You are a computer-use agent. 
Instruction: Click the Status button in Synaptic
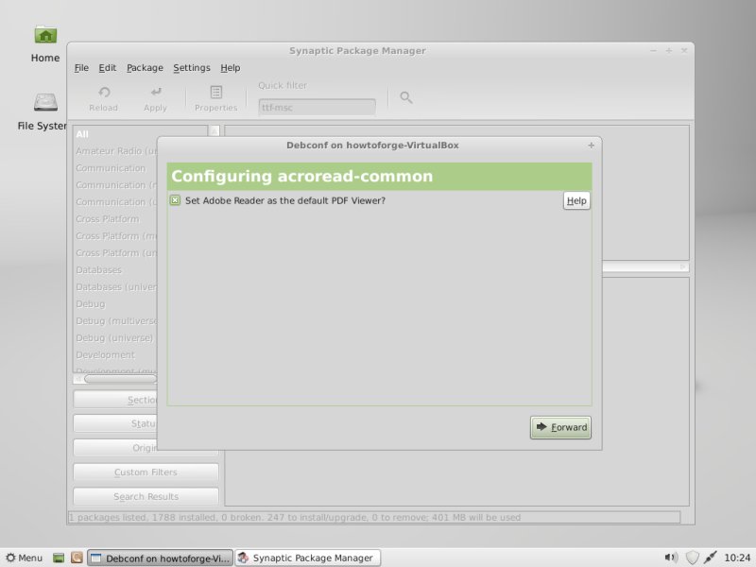pyautogui.click(x=115, y=423)
